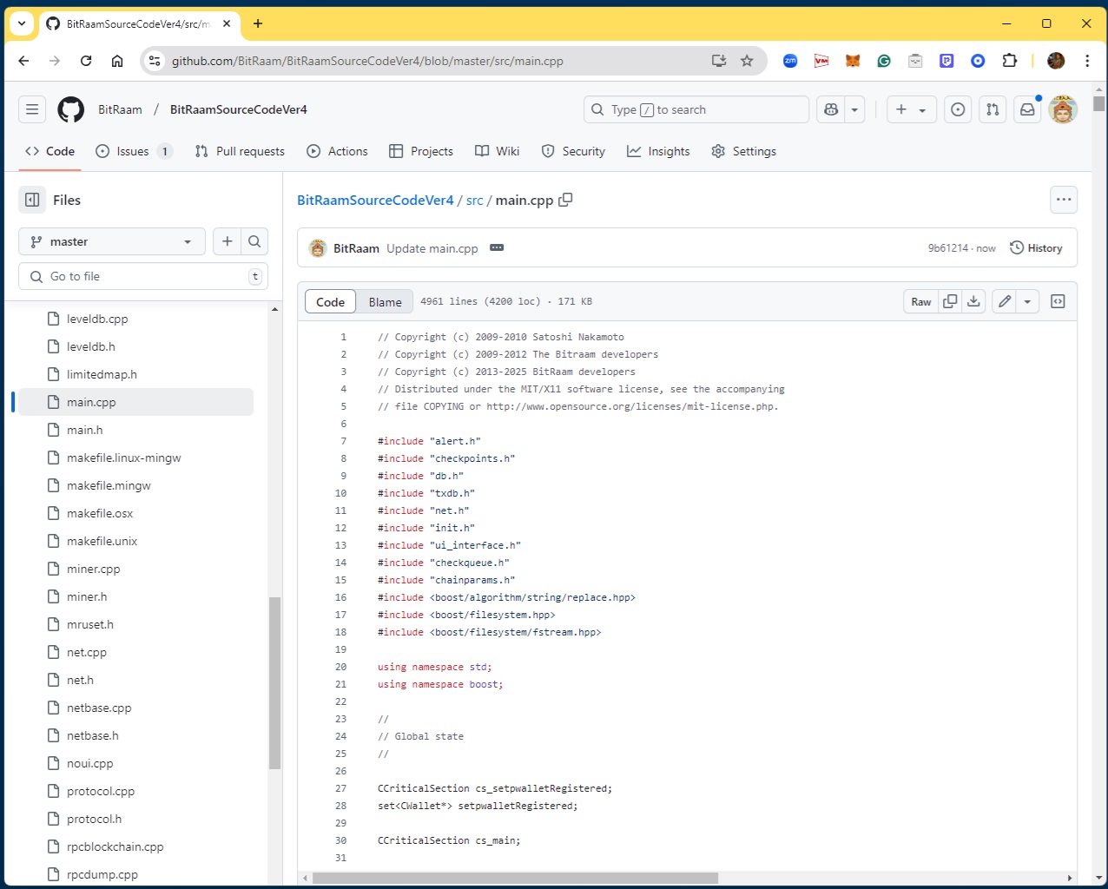Open miner.cpp in the file tree
Screen dimensions: 1108x889
[x=94, y=569]
